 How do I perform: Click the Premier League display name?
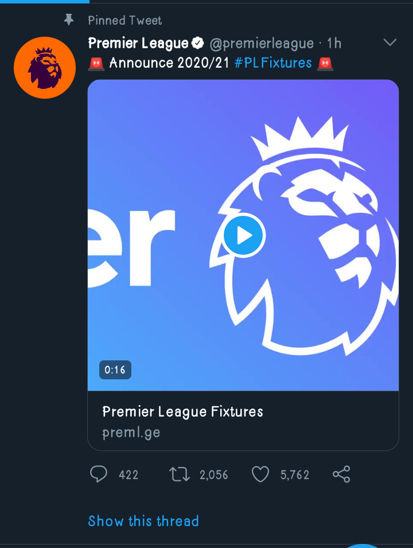coord(138,43)
